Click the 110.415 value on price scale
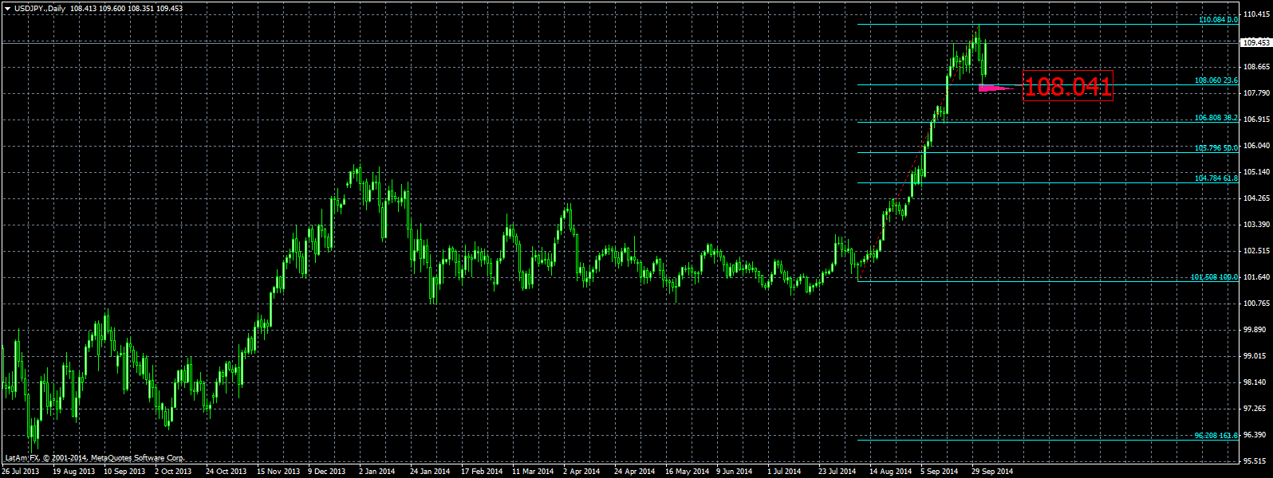1273x478 pixels. click(1257, 14)
